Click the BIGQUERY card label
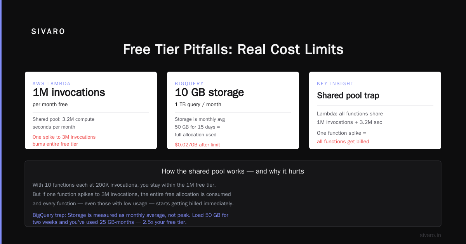Image resolution: width=466 pixels, height=244 pixels. (189, 84)
